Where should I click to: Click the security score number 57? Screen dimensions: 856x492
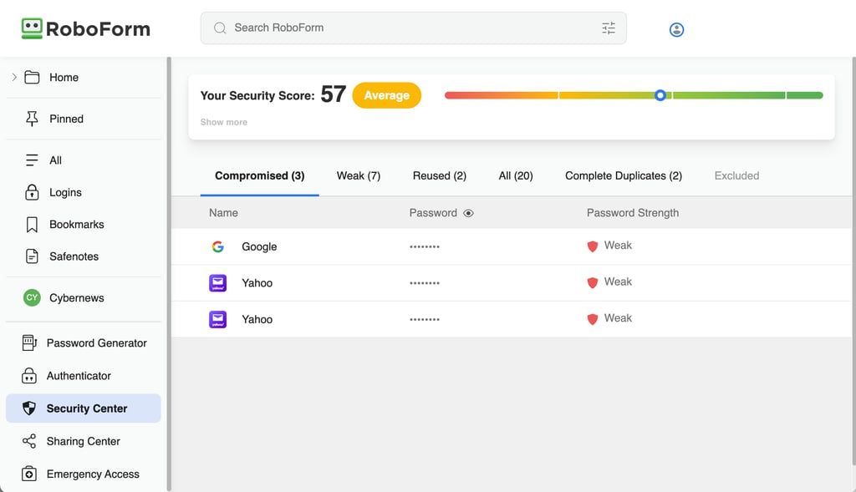click(333, 94)
